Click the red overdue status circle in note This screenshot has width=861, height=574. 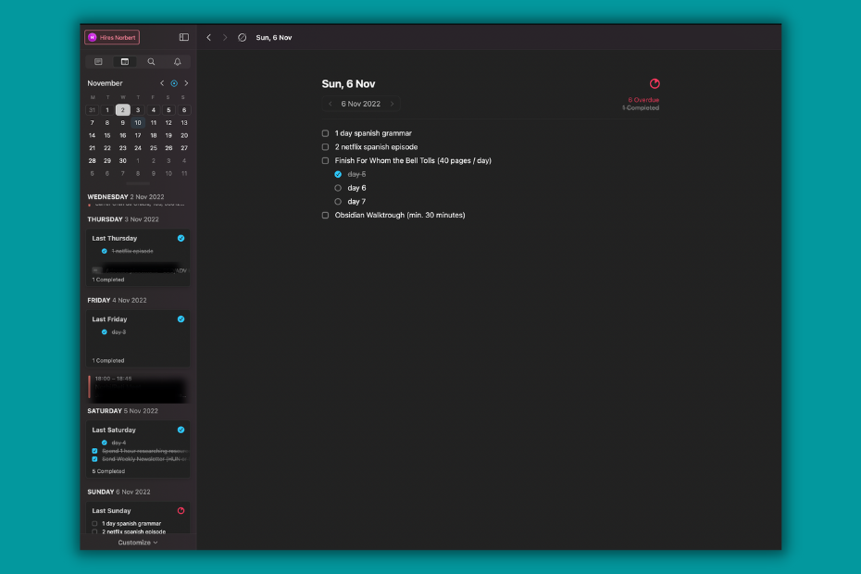point(655,83)
